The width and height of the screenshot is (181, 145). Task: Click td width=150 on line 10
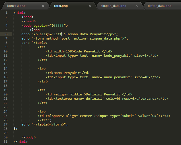pos(60,51)
